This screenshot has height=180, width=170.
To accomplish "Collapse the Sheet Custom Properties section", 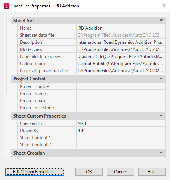I will [161, 116].
